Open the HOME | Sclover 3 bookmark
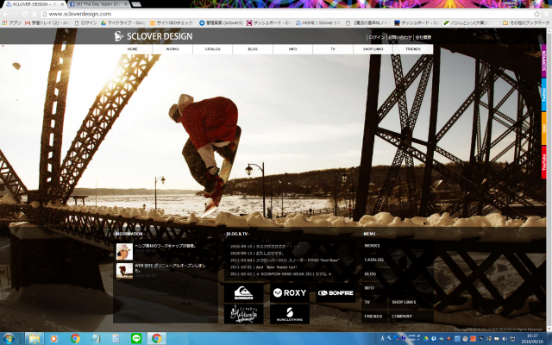 pyautogui.click(x=318, y=23)
